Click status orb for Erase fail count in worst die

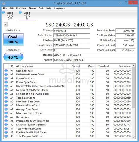(x=6, y=125)
